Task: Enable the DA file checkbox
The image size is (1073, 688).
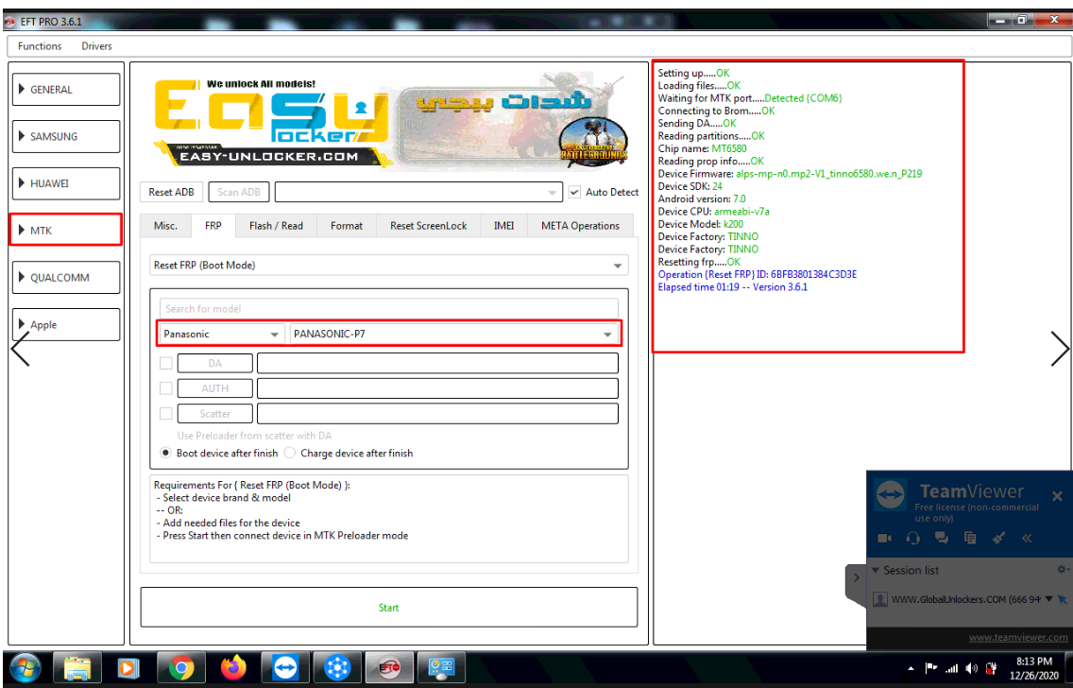Action: coord(165,363)
